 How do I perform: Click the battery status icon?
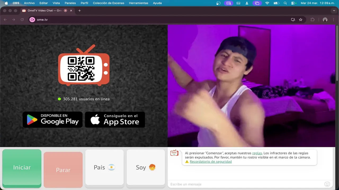click(276, 3)
